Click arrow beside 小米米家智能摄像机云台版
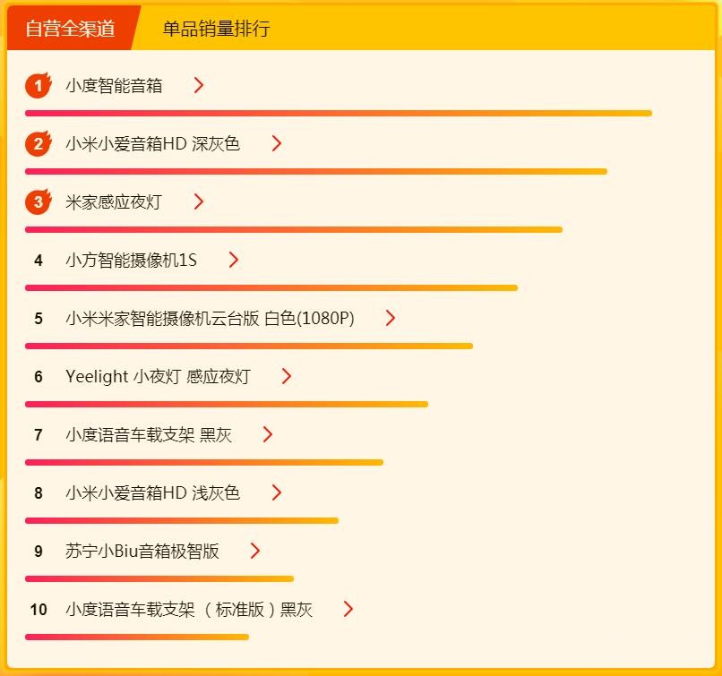 tap(390, 318)
